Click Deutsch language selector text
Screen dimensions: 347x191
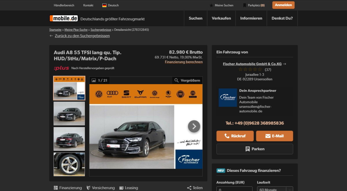point(113,5)
